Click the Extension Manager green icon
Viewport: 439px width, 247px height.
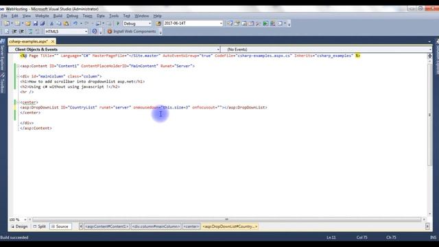tap(265, 23)
